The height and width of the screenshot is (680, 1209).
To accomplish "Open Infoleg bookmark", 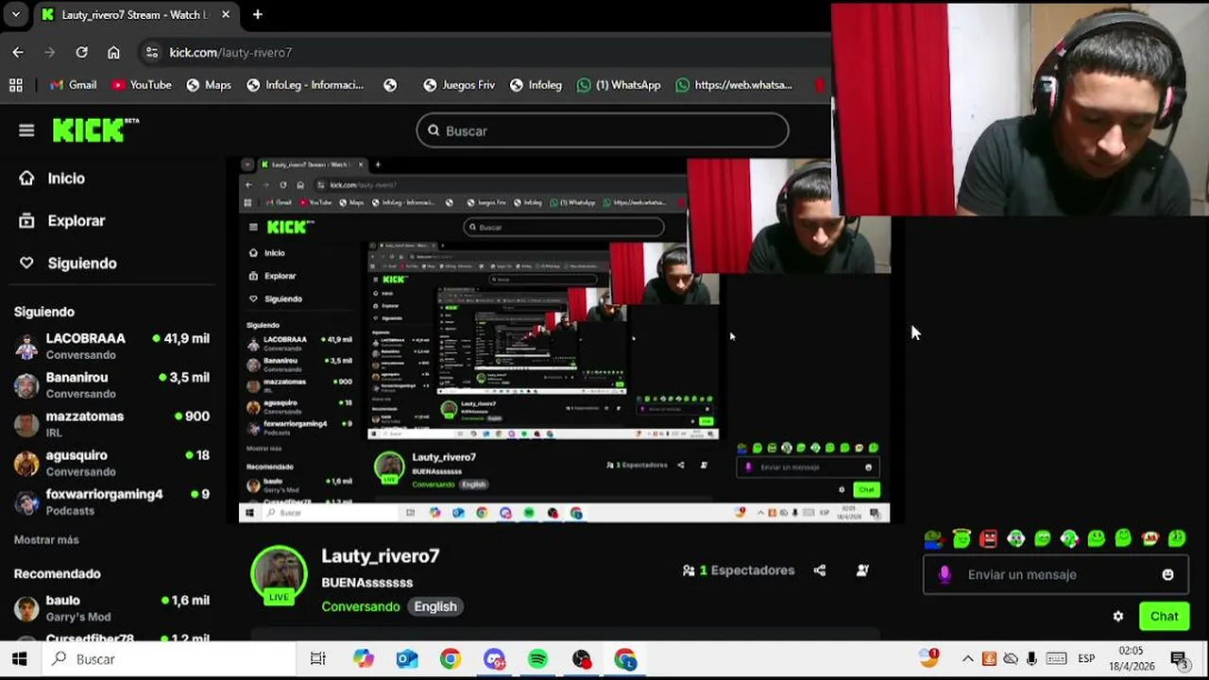I will pos(536,85).
